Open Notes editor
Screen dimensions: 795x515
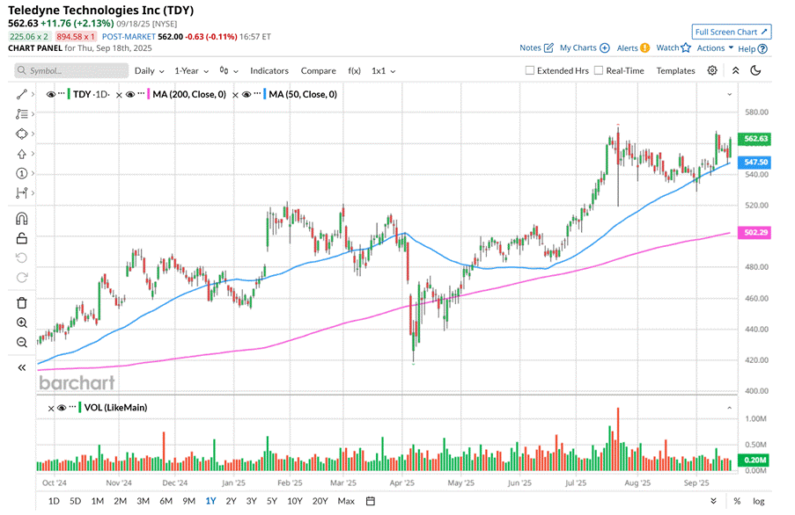point(536,47)
